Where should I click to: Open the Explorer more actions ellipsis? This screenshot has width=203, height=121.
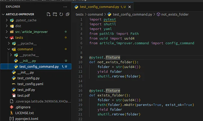(x=65, y=7)
